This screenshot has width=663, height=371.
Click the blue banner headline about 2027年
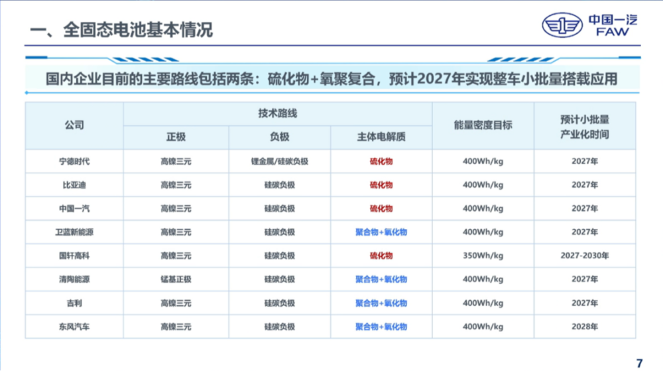point(332,79)
